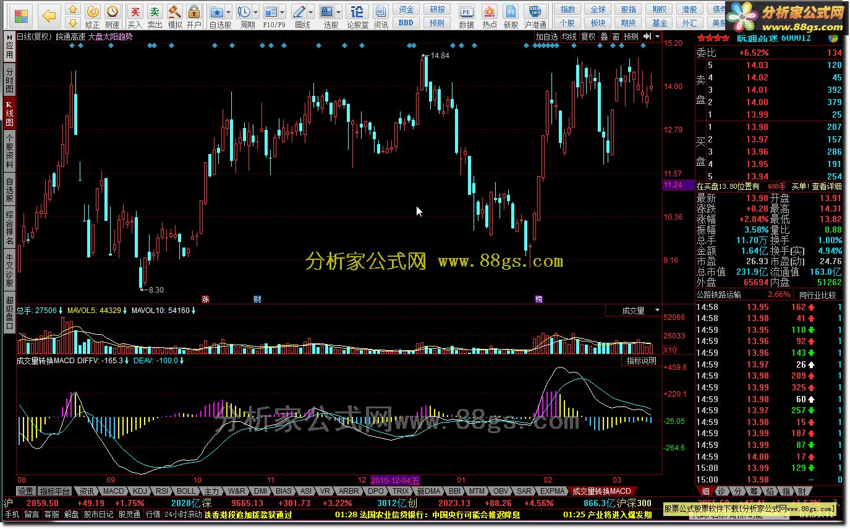This screenshot has height=529, width=850.
Task: Open the main menu colored-squares icon
Action: [x=21, y=15]
